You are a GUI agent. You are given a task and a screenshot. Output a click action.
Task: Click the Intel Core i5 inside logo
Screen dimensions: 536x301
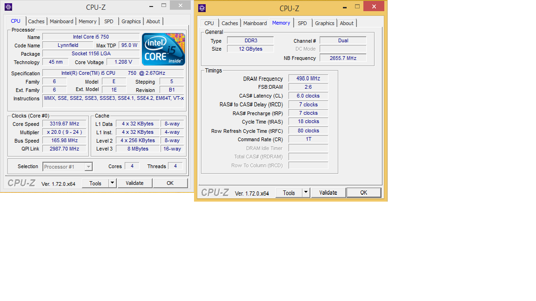[x=163, y=49]
